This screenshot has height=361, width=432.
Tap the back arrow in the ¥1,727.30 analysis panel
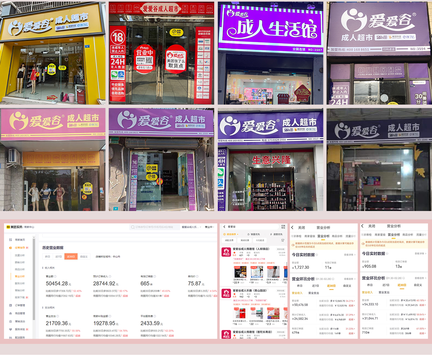tap(292, 227)
